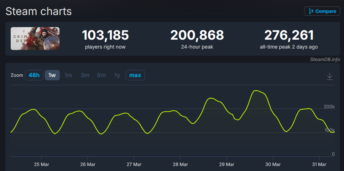The height and width of the screenshot is (171, 344).
Task: Click the 25 Mar axis label
Action: click(x=41, y=165)
